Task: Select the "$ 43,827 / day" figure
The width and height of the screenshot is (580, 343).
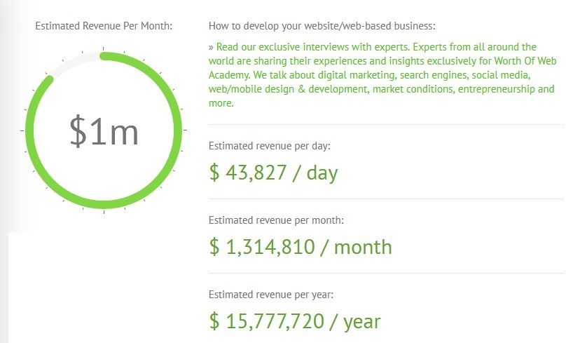Action: [x=273, y=172]
